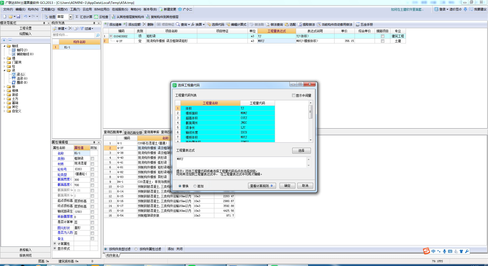Expand 计算属性 section
The width and height of the screenshot is (488, 266).
tap(55, 243)
